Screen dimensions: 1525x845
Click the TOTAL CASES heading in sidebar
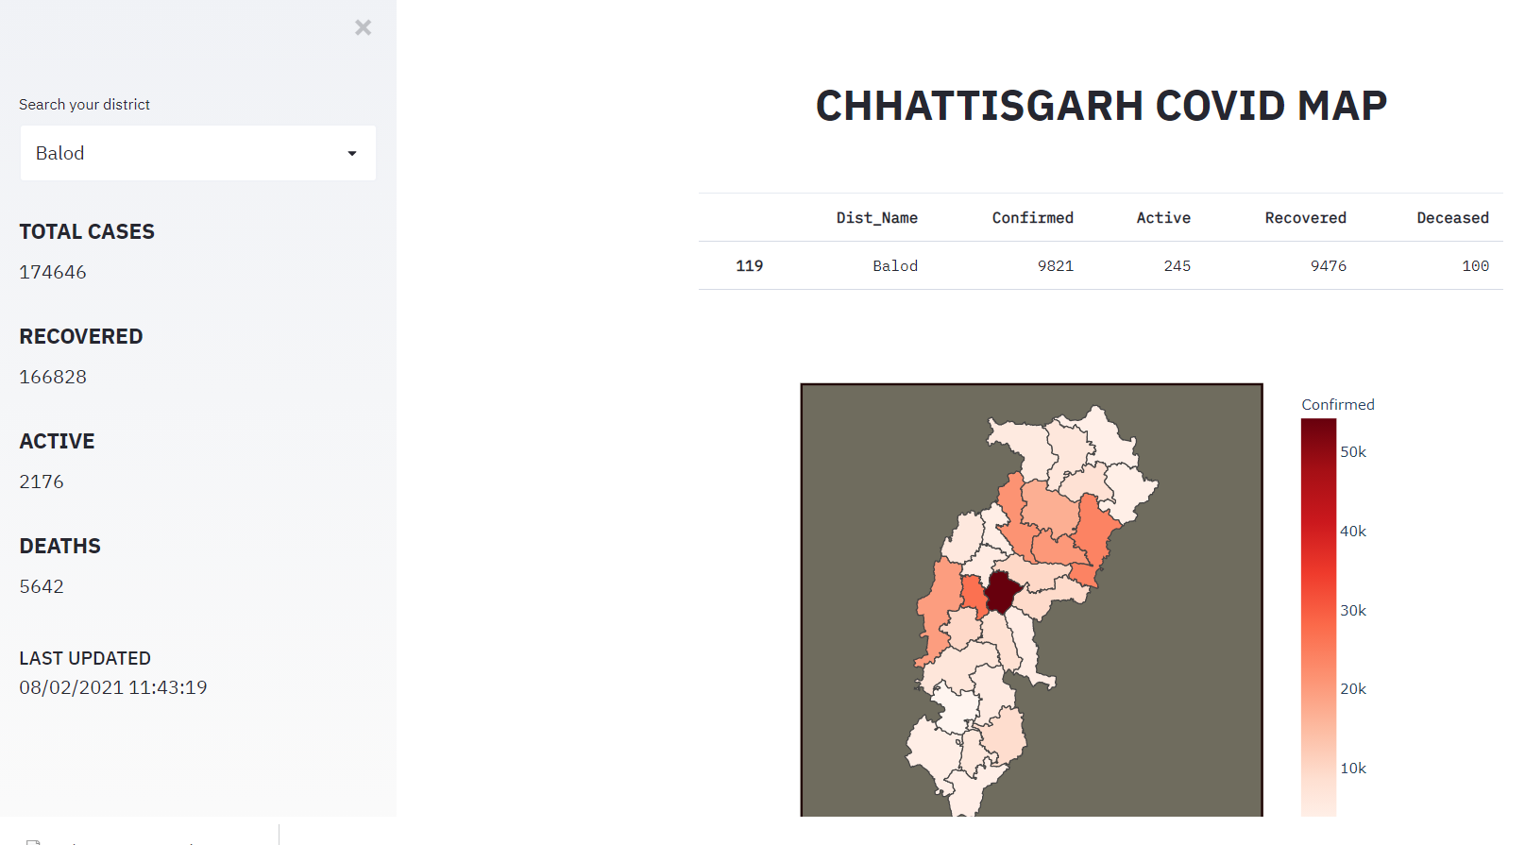[x=87, y=232]
